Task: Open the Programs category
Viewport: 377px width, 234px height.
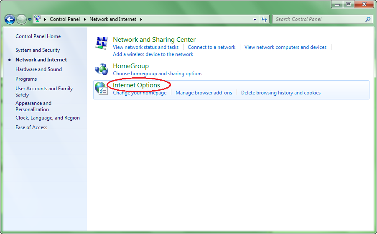Action: (x=26, y=79)
